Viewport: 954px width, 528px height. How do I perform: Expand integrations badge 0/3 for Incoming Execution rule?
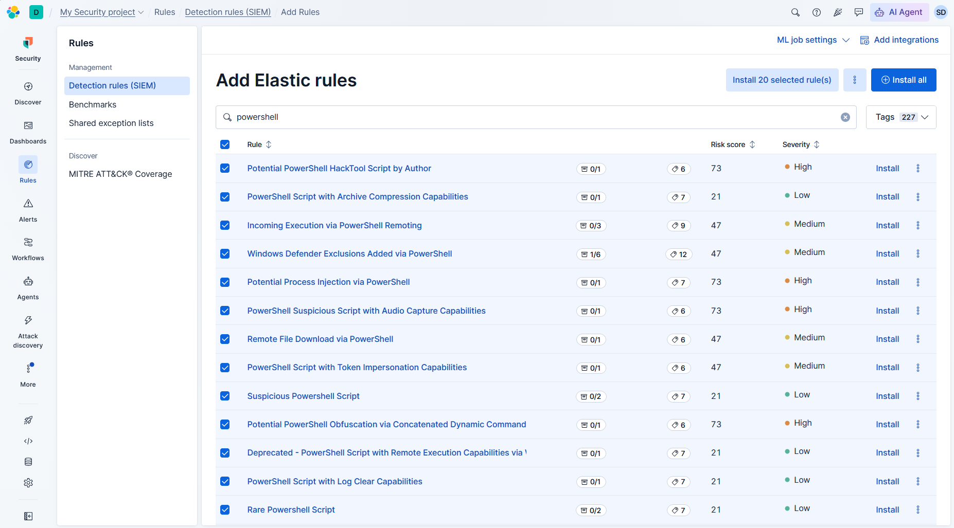tap(591, 226)
